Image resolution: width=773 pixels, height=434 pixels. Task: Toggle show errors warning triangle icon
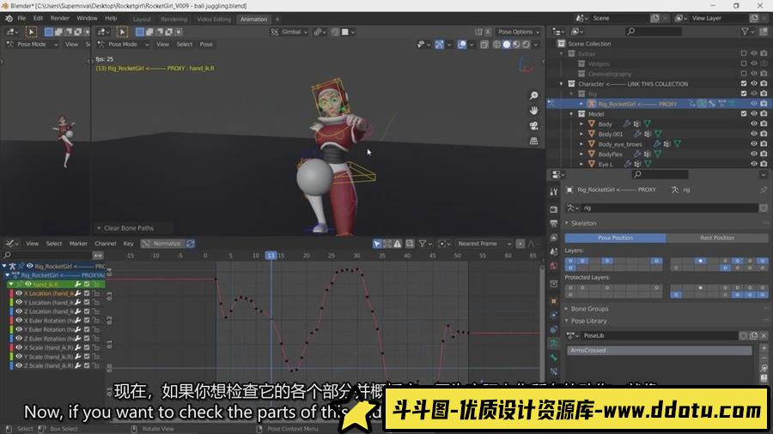click(398, 244)
